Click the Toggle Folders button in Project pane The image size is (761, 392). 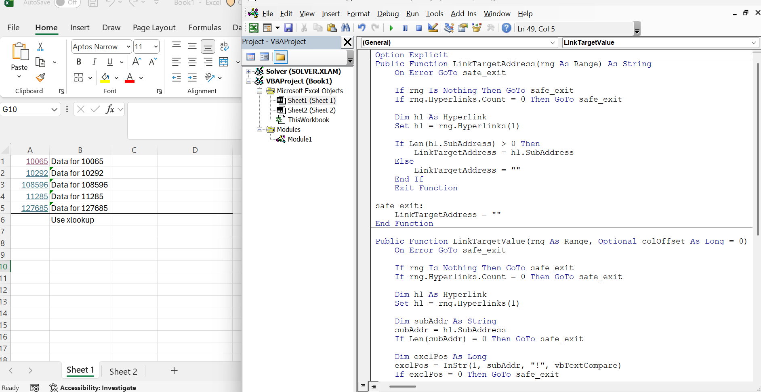280,57
